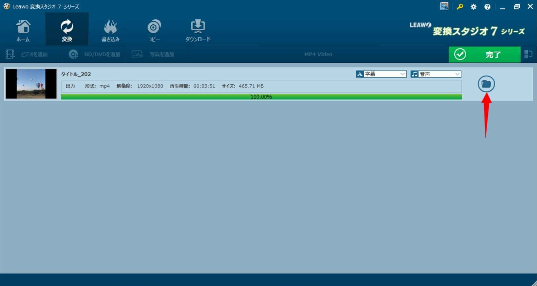The height and width of the screenshot is (286, 537).
Task: Select the balloon video thumbnail
Action: (x=31, y=84)
